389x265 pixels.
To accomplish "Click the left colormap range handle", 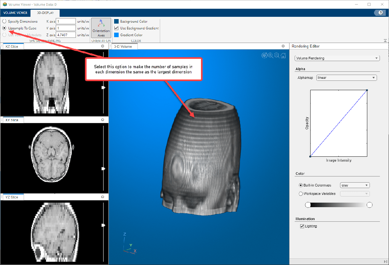I will click(x=308, y=205).
